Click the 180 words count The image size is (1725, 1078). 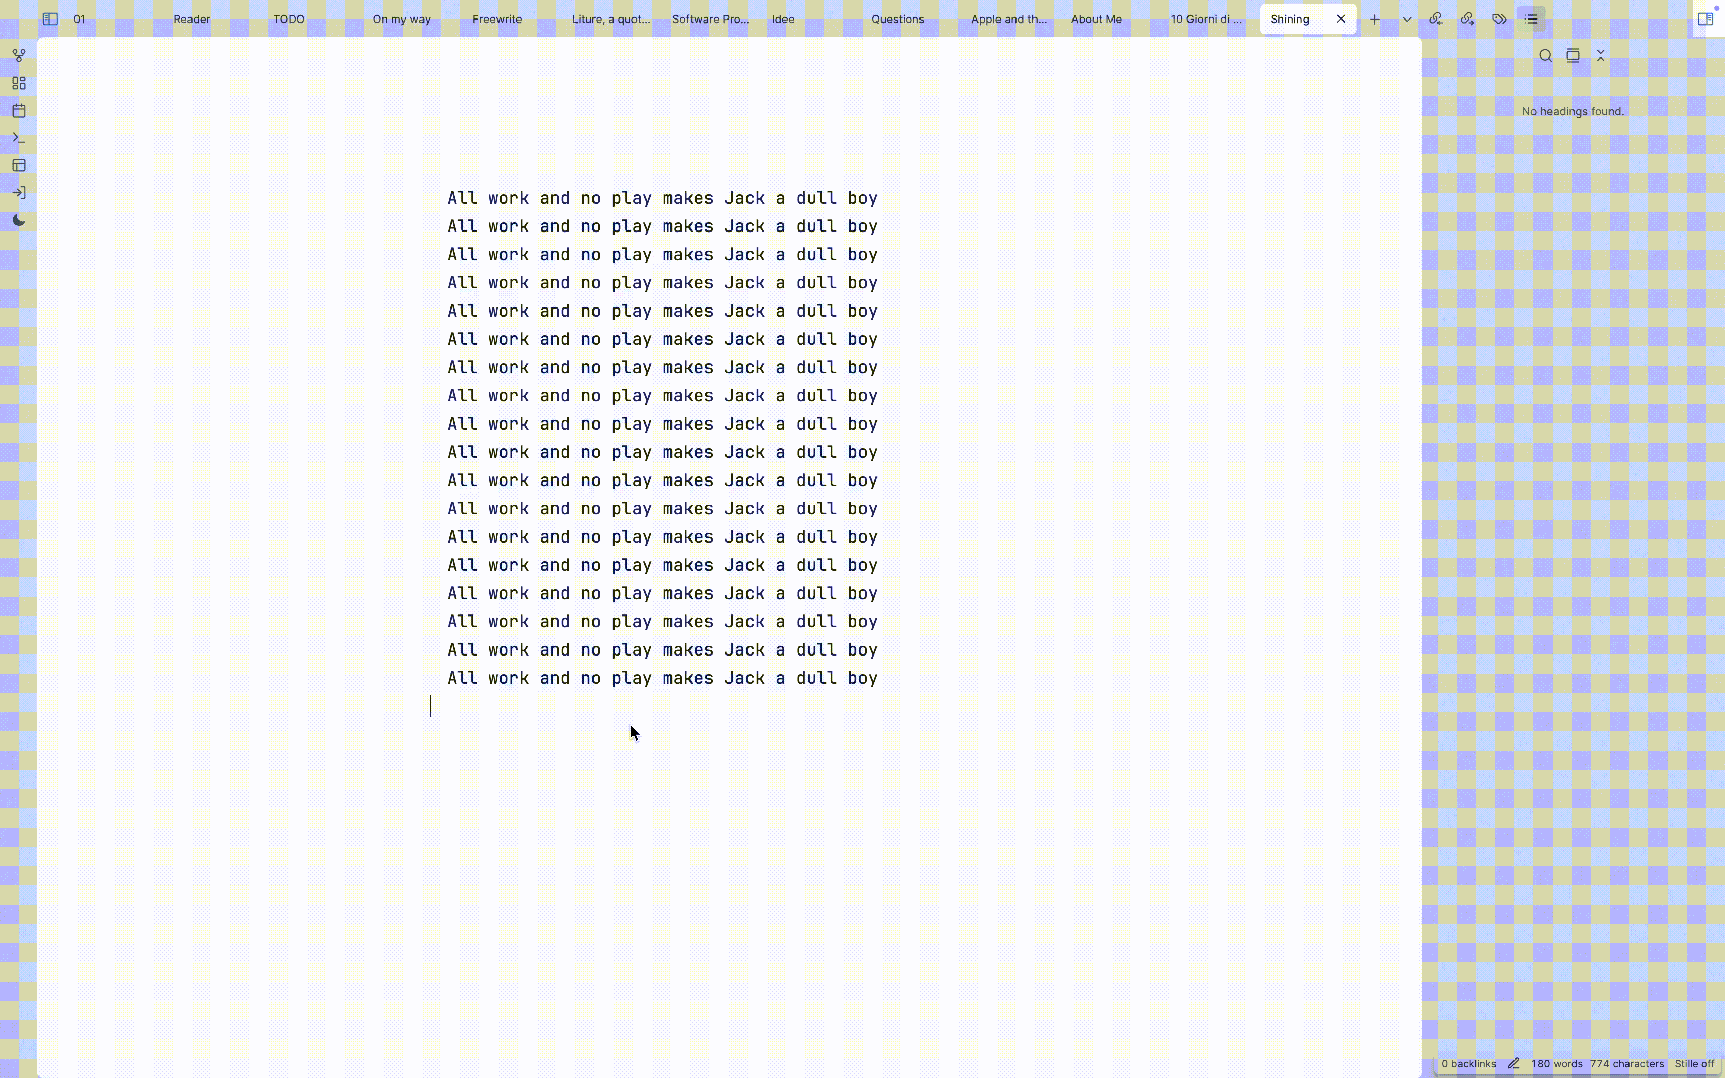[x=1556, y=1064]
